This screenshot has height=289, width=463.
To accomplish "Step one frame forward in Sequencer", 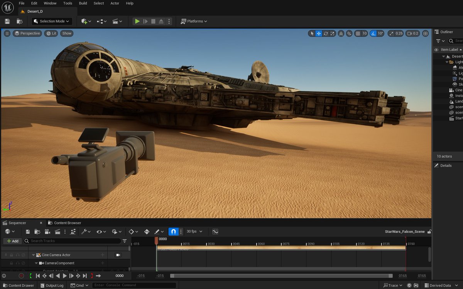I will 71,276.
